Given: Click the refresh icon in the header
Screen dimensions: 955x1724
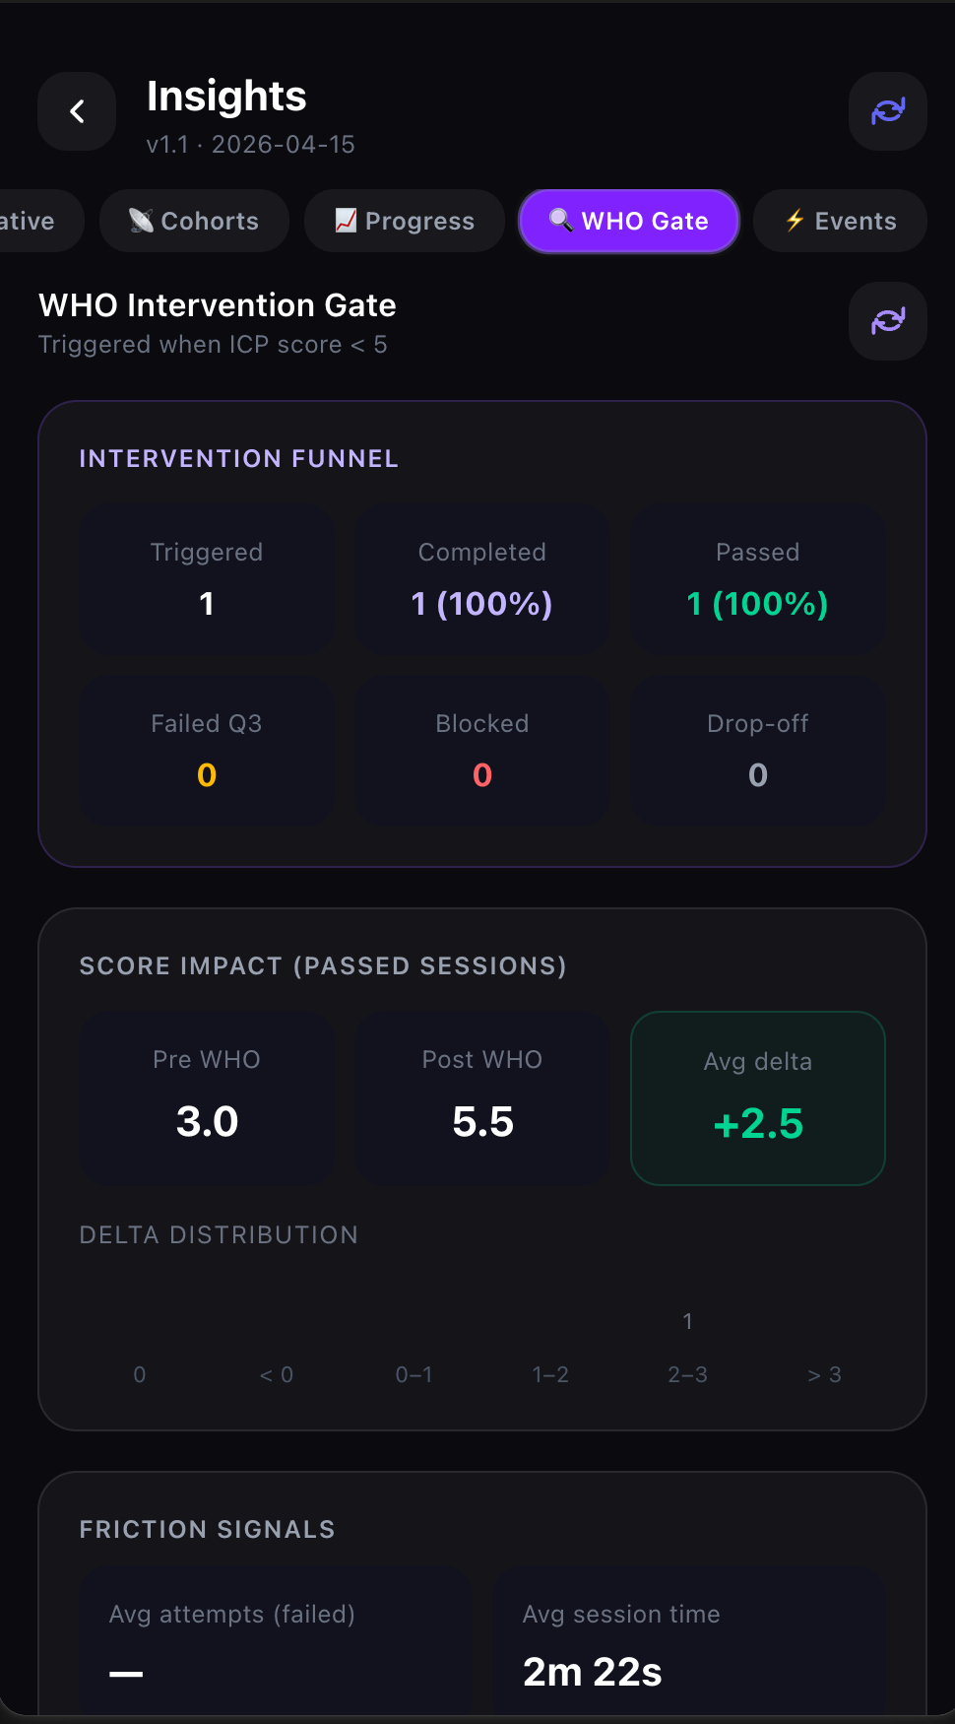Looking at the screenshot, I should tap(887, 111).
